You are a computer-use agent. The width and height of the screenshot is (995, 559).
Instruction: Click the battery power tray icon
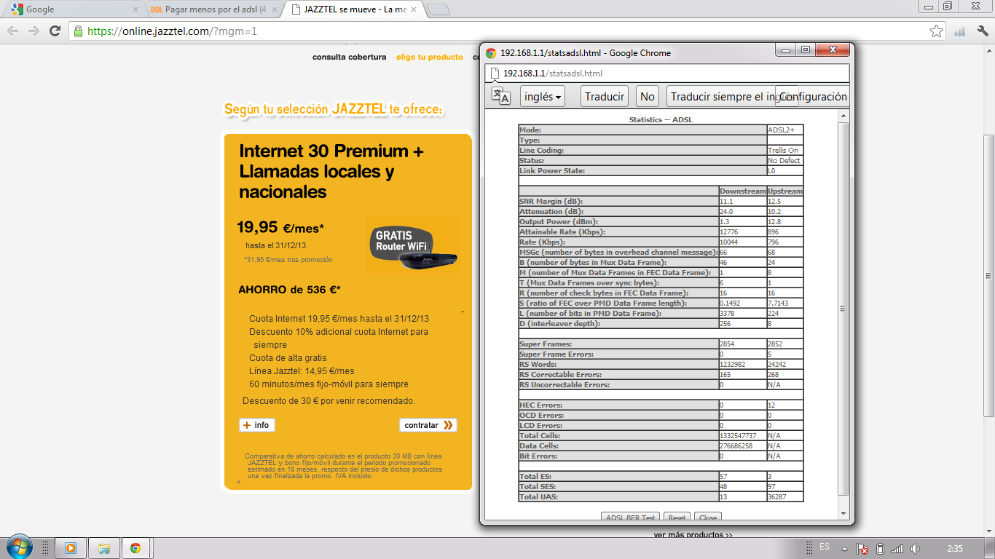pyautogui.click(x=880, y=549)
